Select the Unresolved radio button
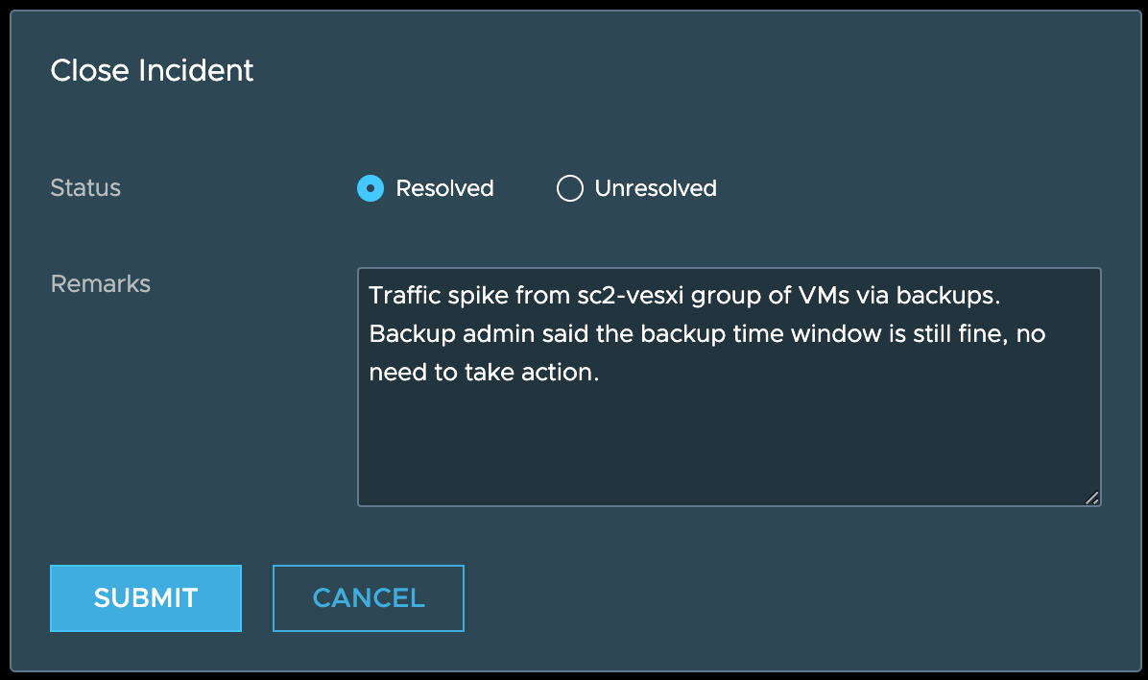This screenshot has height=680, width=1148. point(569,188)
